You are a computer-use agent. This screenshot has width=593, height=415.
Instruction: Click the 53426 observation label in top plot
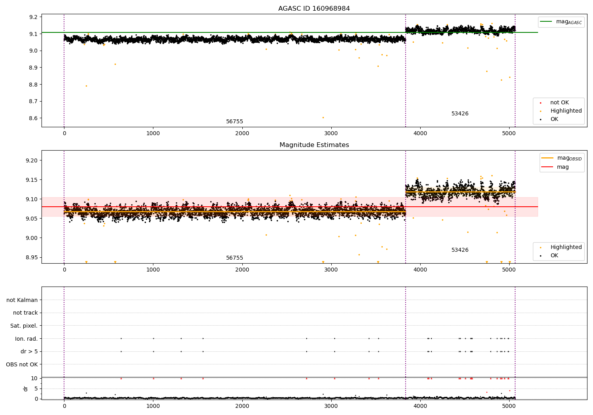click(460, 114)
